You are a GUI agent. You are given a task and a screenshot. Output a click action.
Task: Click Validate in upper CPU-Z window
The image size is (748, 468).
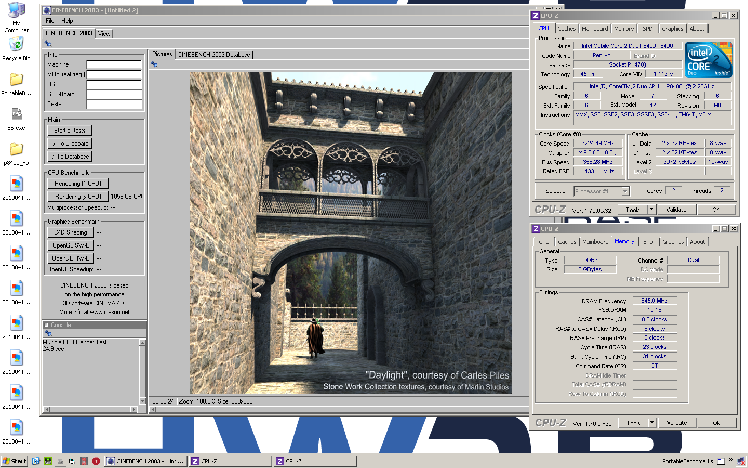pyautogui.click(x=676, y=210)
